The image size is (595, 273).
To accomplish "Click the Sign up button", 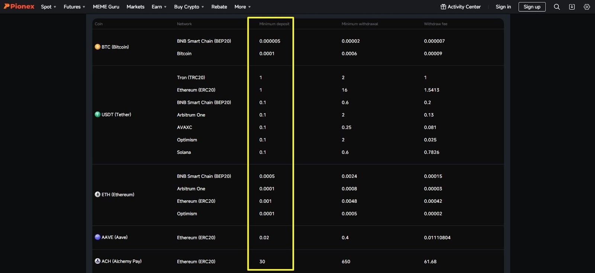I will pos(532,7).
